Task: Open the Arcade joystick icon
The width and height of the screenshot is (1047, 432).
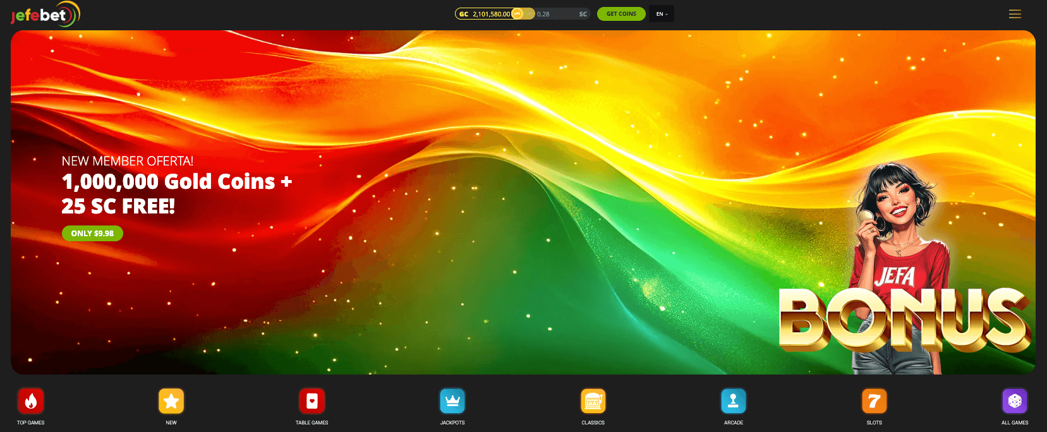Action: [734, 400]
